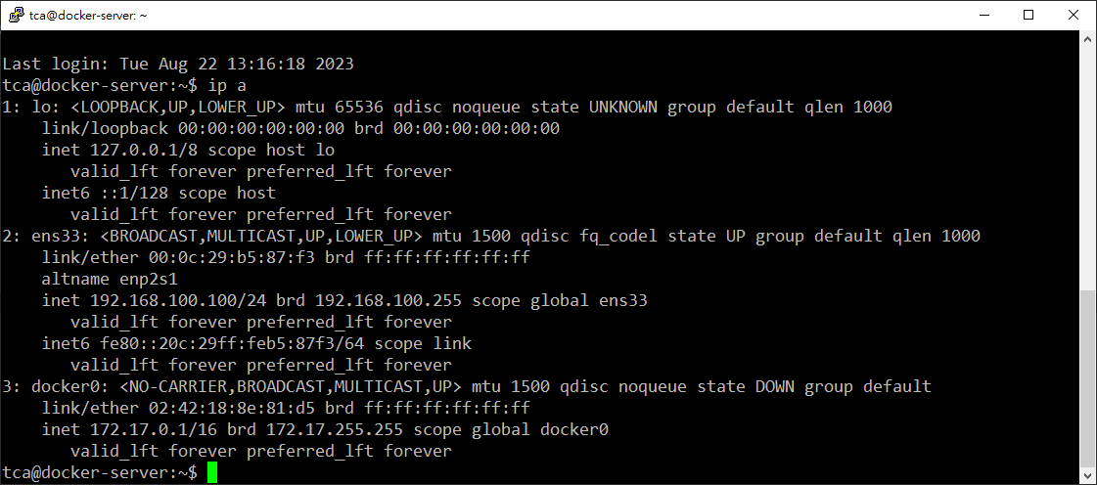This screenshot has height=485, width=1097.
Task: Click the Last login timestamp line
Action: coord(178,65)
